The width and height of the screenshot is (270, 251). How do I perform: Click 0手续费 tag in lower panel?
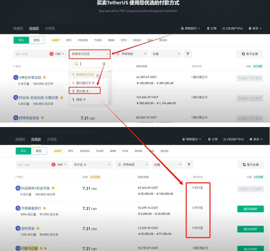[259, 177]
